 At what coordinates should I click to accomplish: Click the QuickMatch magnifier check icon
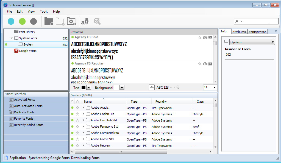click(97, 21)
